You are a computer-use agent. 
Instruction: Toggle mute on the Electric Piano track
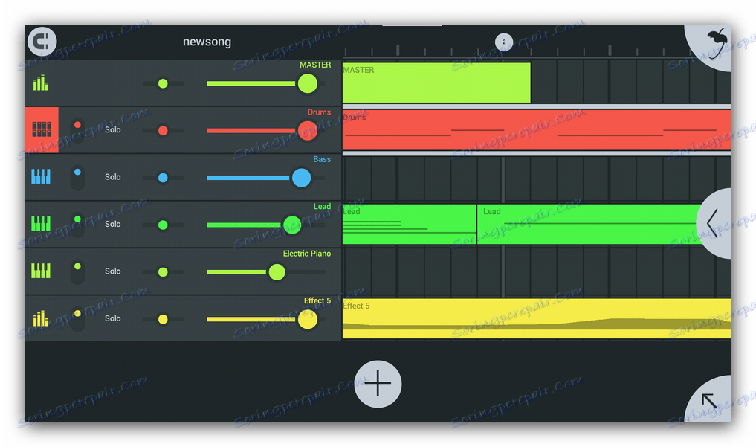click(x=77, y=271)
